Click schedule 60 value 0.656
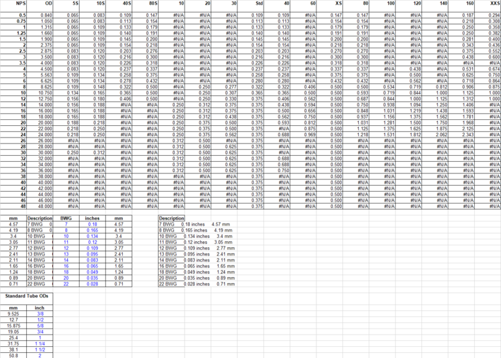The width and height of the screenshot is (501, 358). point(303,111)
